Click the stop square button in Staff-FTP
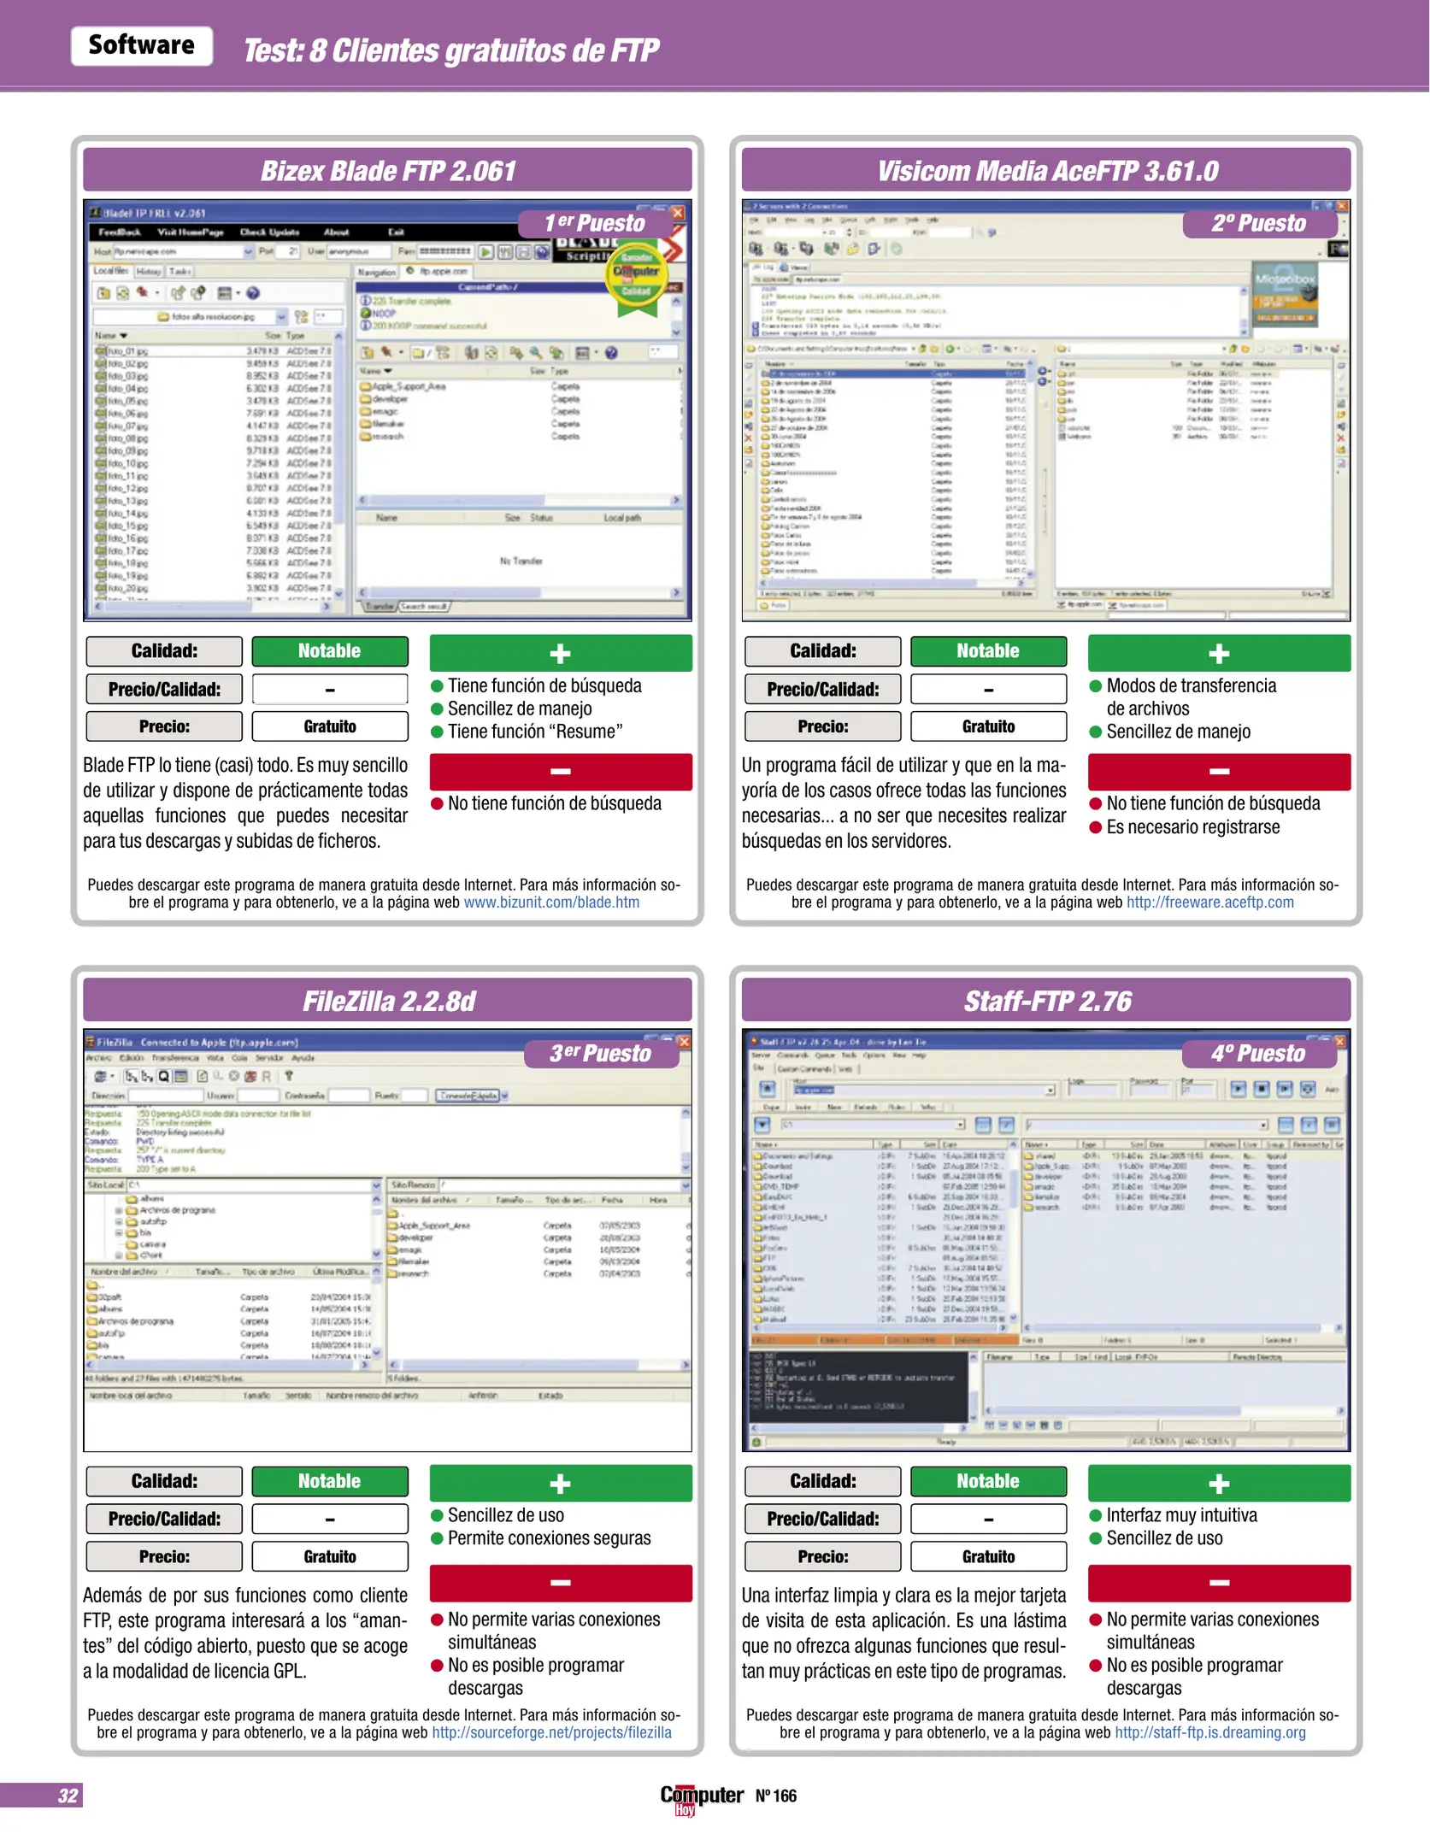1430x1846 pixels. click(1261, 1089)
